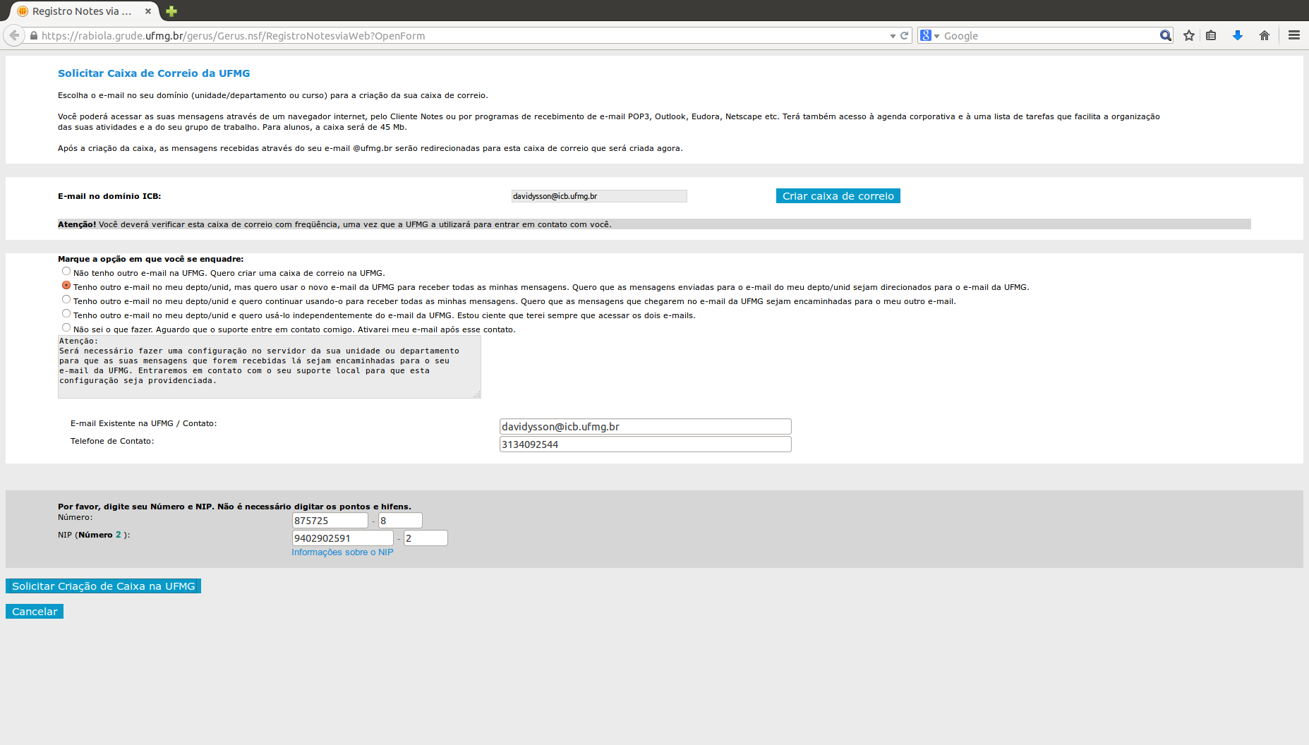Open the search engine selector dropdown

[x=929, y=36]
